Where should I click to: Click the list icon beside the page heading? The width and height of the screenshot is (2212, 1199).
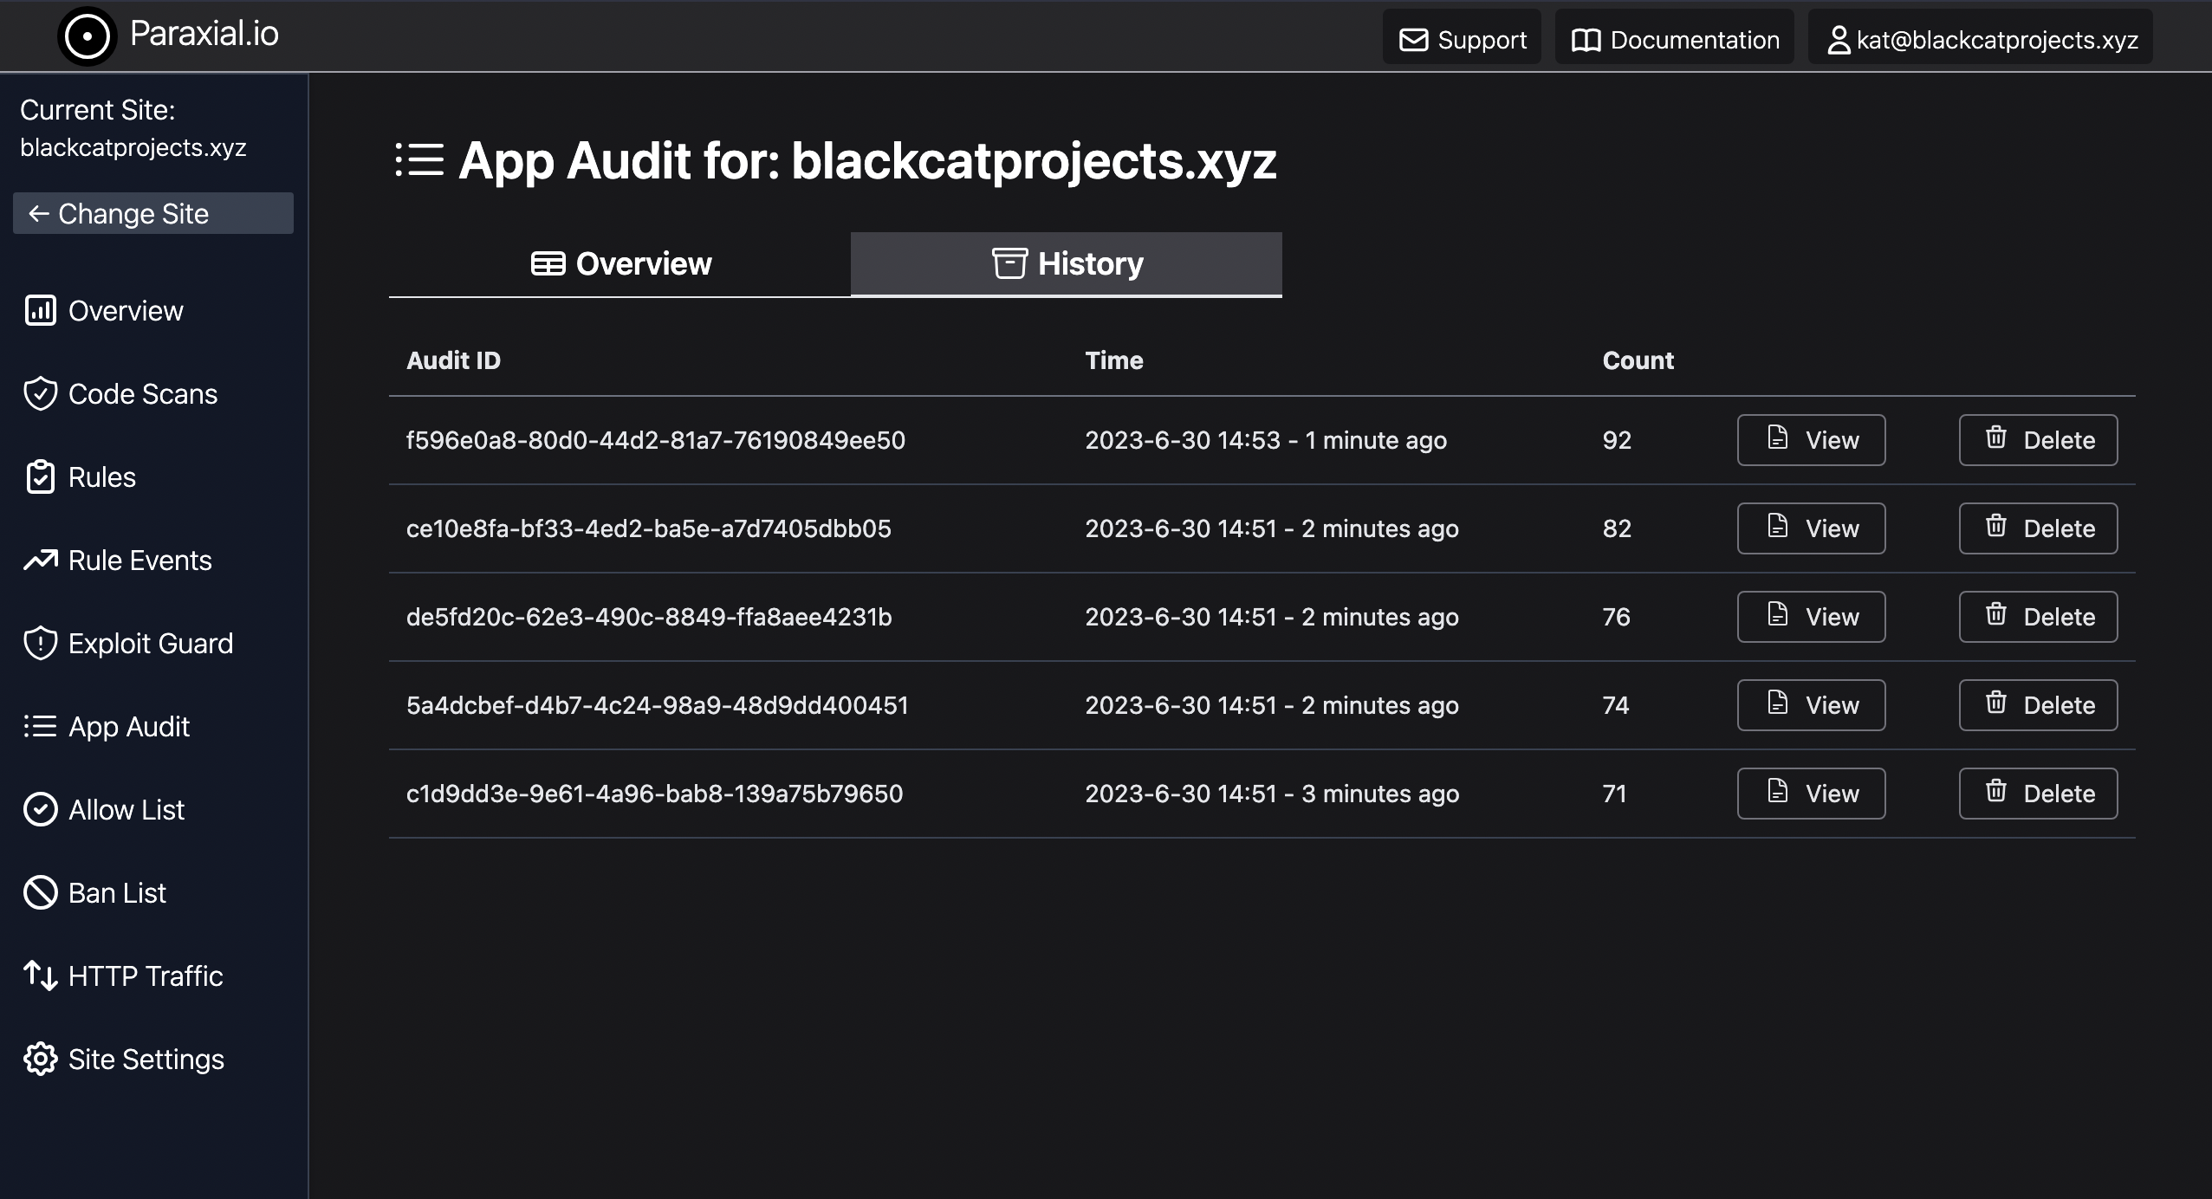[x=419, y=160]
